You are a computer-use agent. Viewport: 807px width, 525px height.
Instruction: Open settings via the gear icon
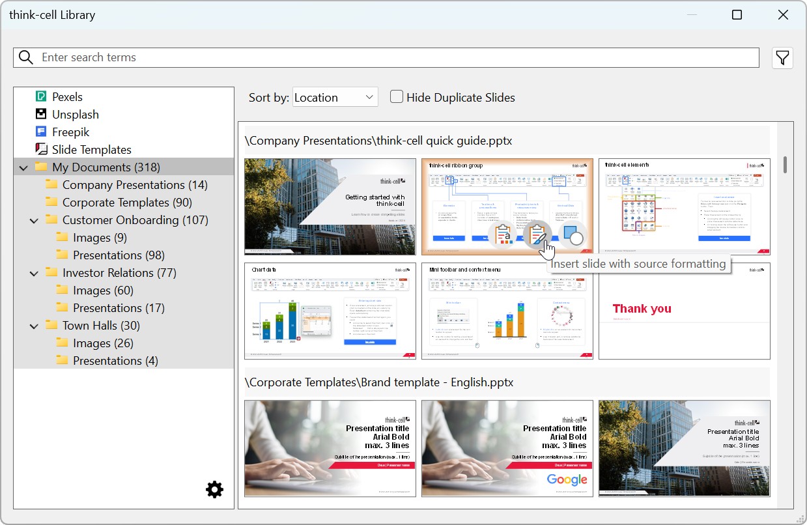(214, 490)
